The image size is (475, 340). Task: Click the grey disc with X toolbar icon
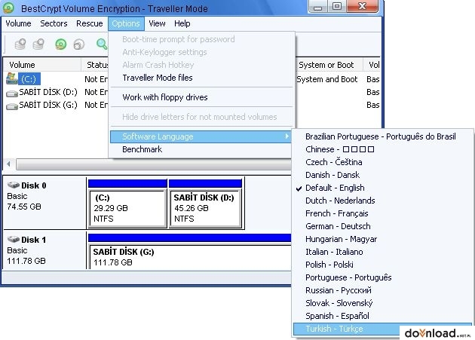click(78, 44)
